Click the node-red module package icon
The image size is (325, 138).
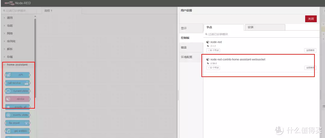pyautogui.click(x=208, y=42)
